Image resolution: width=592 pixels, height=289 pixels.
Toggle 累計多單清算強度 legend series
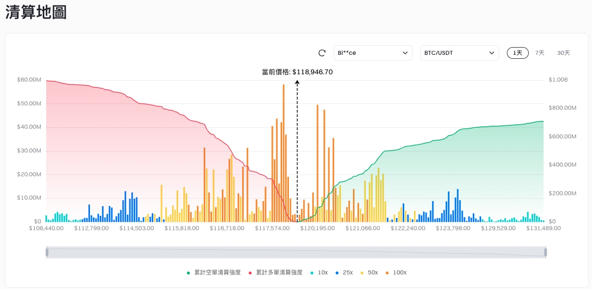coord(276,272)
